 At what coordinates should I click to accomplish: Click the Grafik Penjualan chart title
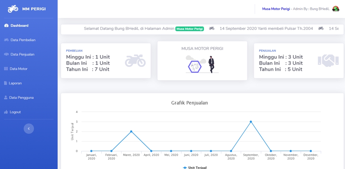tap(189, 103)
